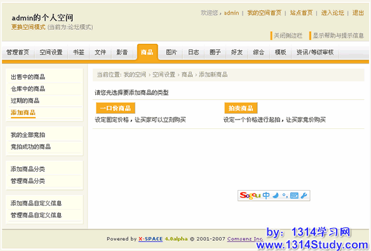This screenshot has height=251, width=371.
Task: Open the 圈子 tab
Action: [x=215, y=52]
